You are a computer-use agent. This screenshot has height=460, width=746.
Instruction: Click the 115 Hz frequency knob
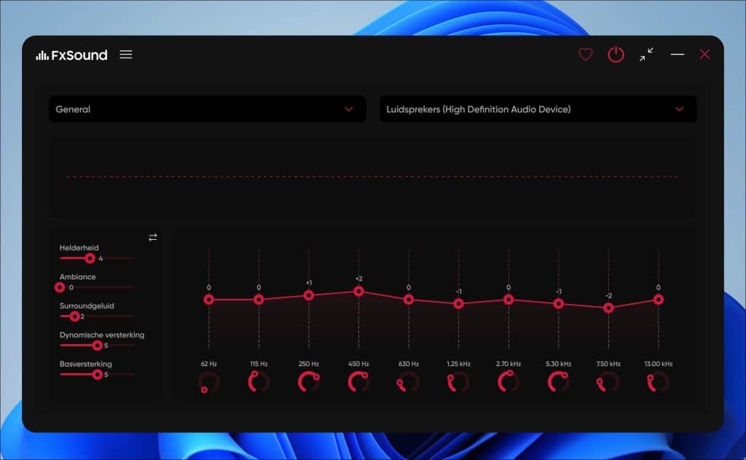tap(259, 382)
